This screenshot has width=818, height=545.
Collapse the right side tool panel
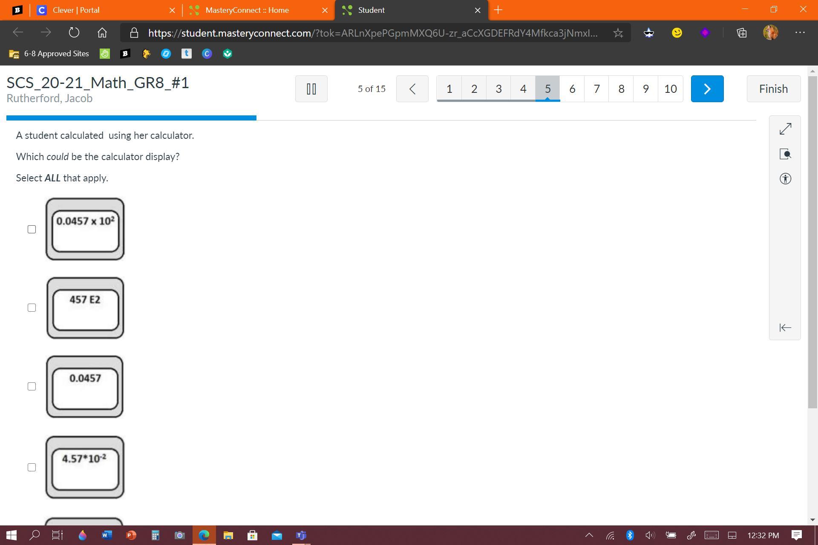785,327
